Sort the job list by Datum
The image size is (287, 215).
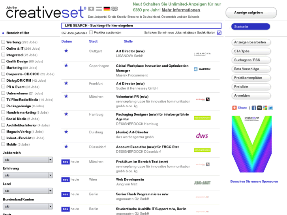[66, 41]
